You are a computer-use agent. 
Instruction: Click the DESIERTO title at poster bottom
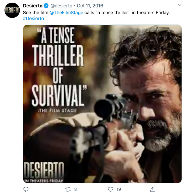click(x=44, y=170)
